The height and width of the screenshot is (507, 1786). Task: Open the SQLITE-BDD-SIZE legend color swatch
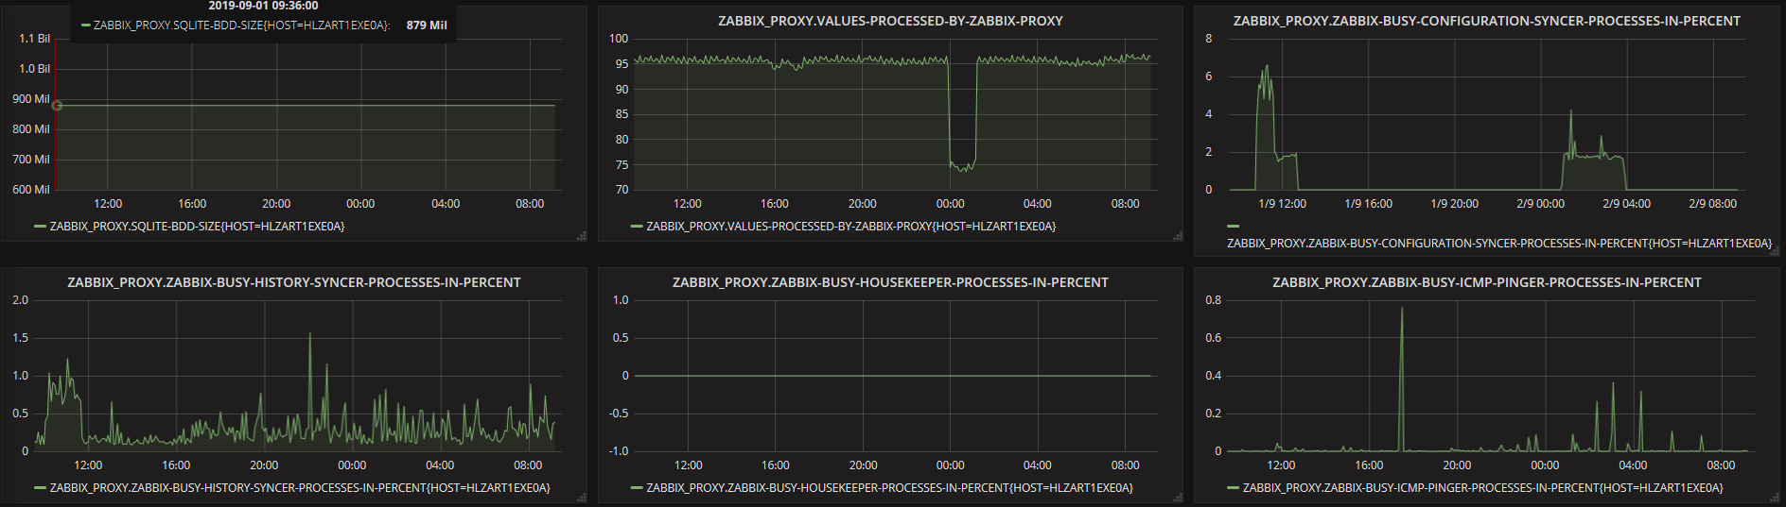pyautogui.click(x=40, y=227)
